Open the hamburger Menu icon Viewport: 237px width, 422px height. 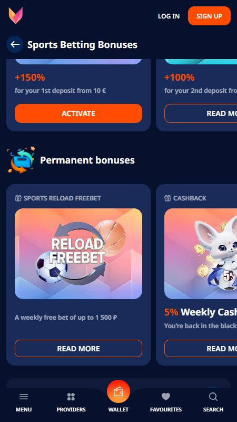click(24, 397)
